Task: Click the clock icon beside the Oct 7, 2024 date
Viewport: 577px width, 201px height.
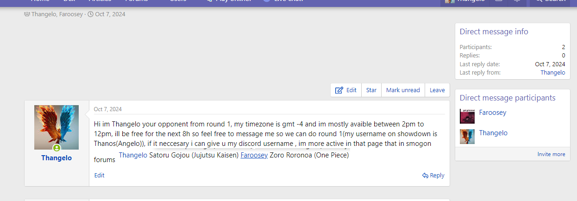Action: tap(90, 14)
